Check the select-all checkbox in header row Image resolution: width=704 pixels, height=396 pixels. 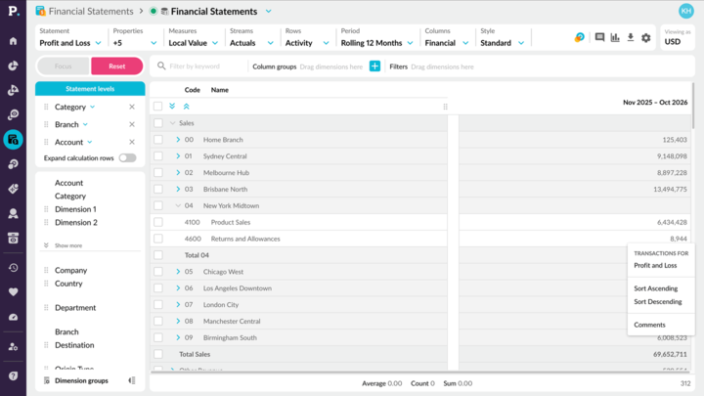[x=157, y=107]
